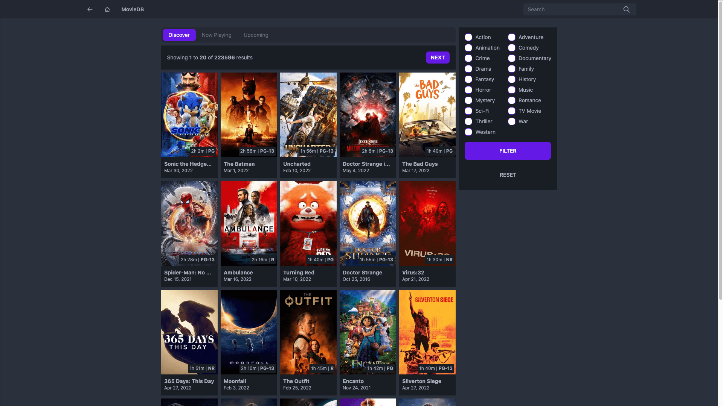Click the 'Uncharted' title text
This screenshot has height=406, width=723.
tap(297, 164)
